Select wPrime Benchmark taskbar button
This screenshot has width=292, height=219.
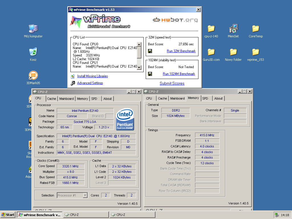point(40,215)
